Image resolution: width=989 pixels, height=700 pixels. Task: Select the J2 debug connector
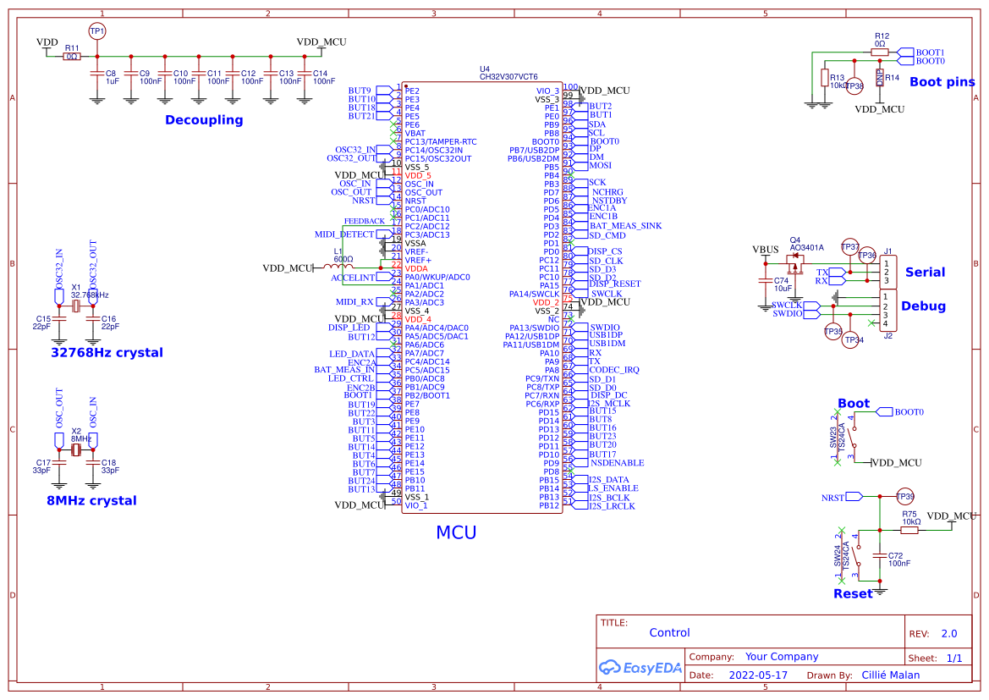888,310
